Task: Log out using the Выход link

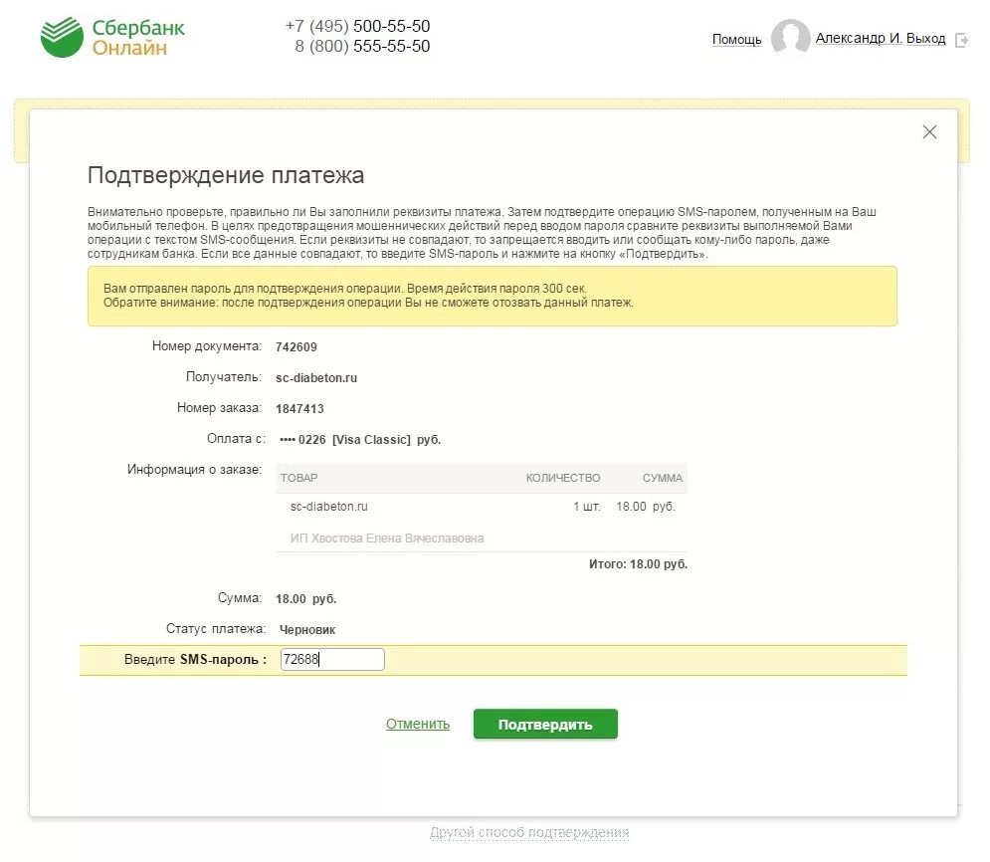Action: (x=925, y=38)
